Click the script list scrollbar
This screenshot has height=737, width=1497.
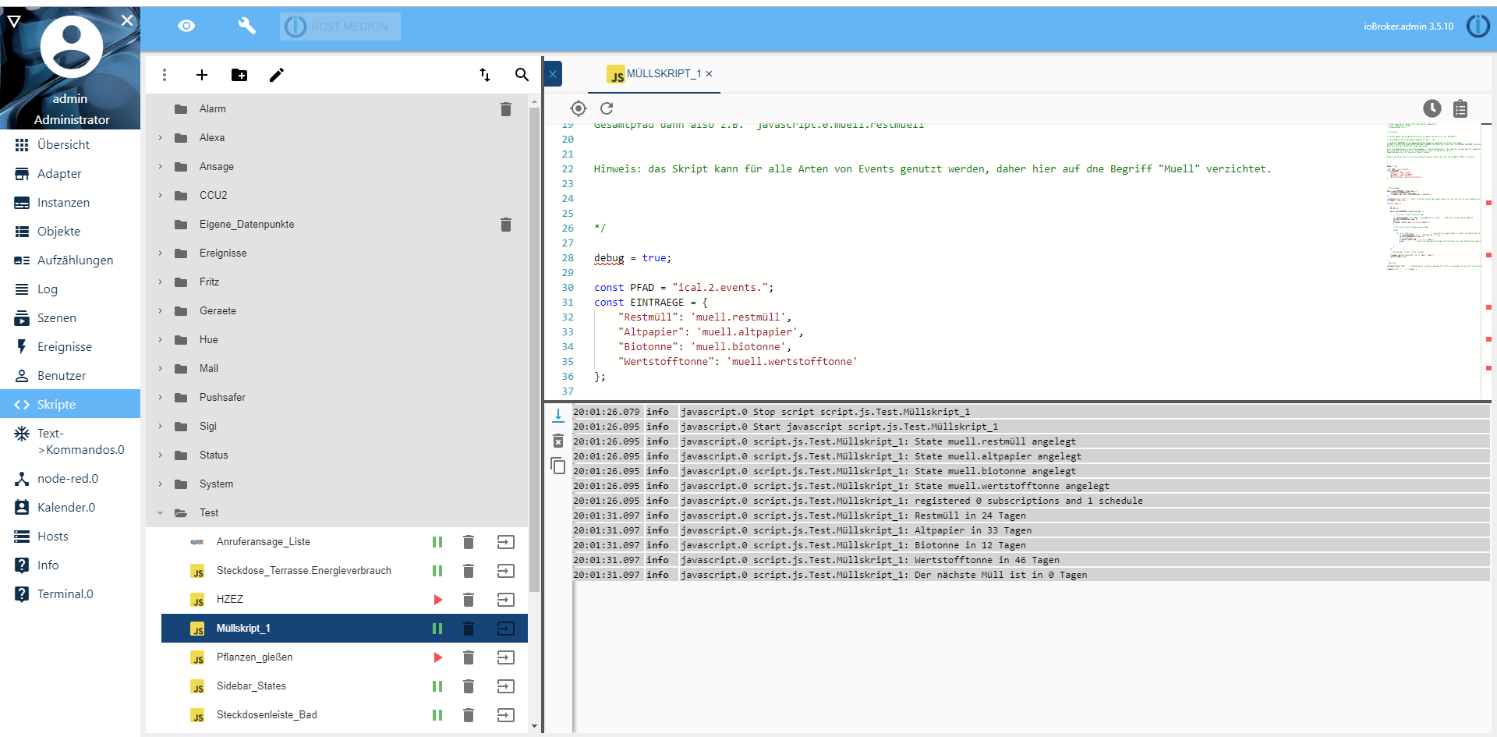(534, 350)
